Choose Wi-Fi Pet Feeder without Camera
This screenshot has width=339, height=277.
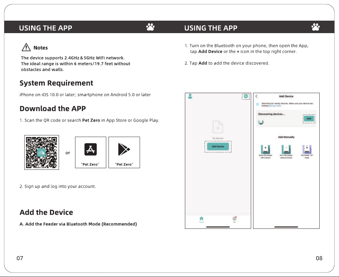point(286,151)
